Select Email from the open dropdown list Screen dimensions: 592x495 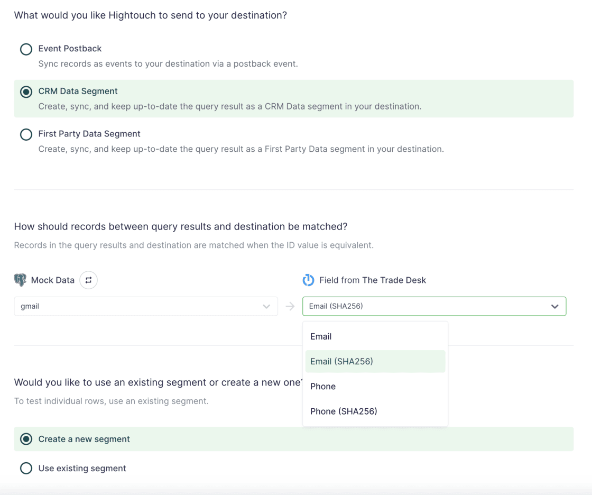click(x=321, y=336)
